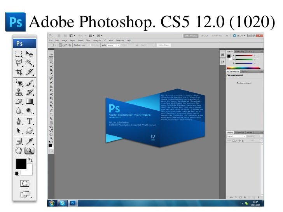Toggle Lock all padlock in Layers panel

[243, 141]
